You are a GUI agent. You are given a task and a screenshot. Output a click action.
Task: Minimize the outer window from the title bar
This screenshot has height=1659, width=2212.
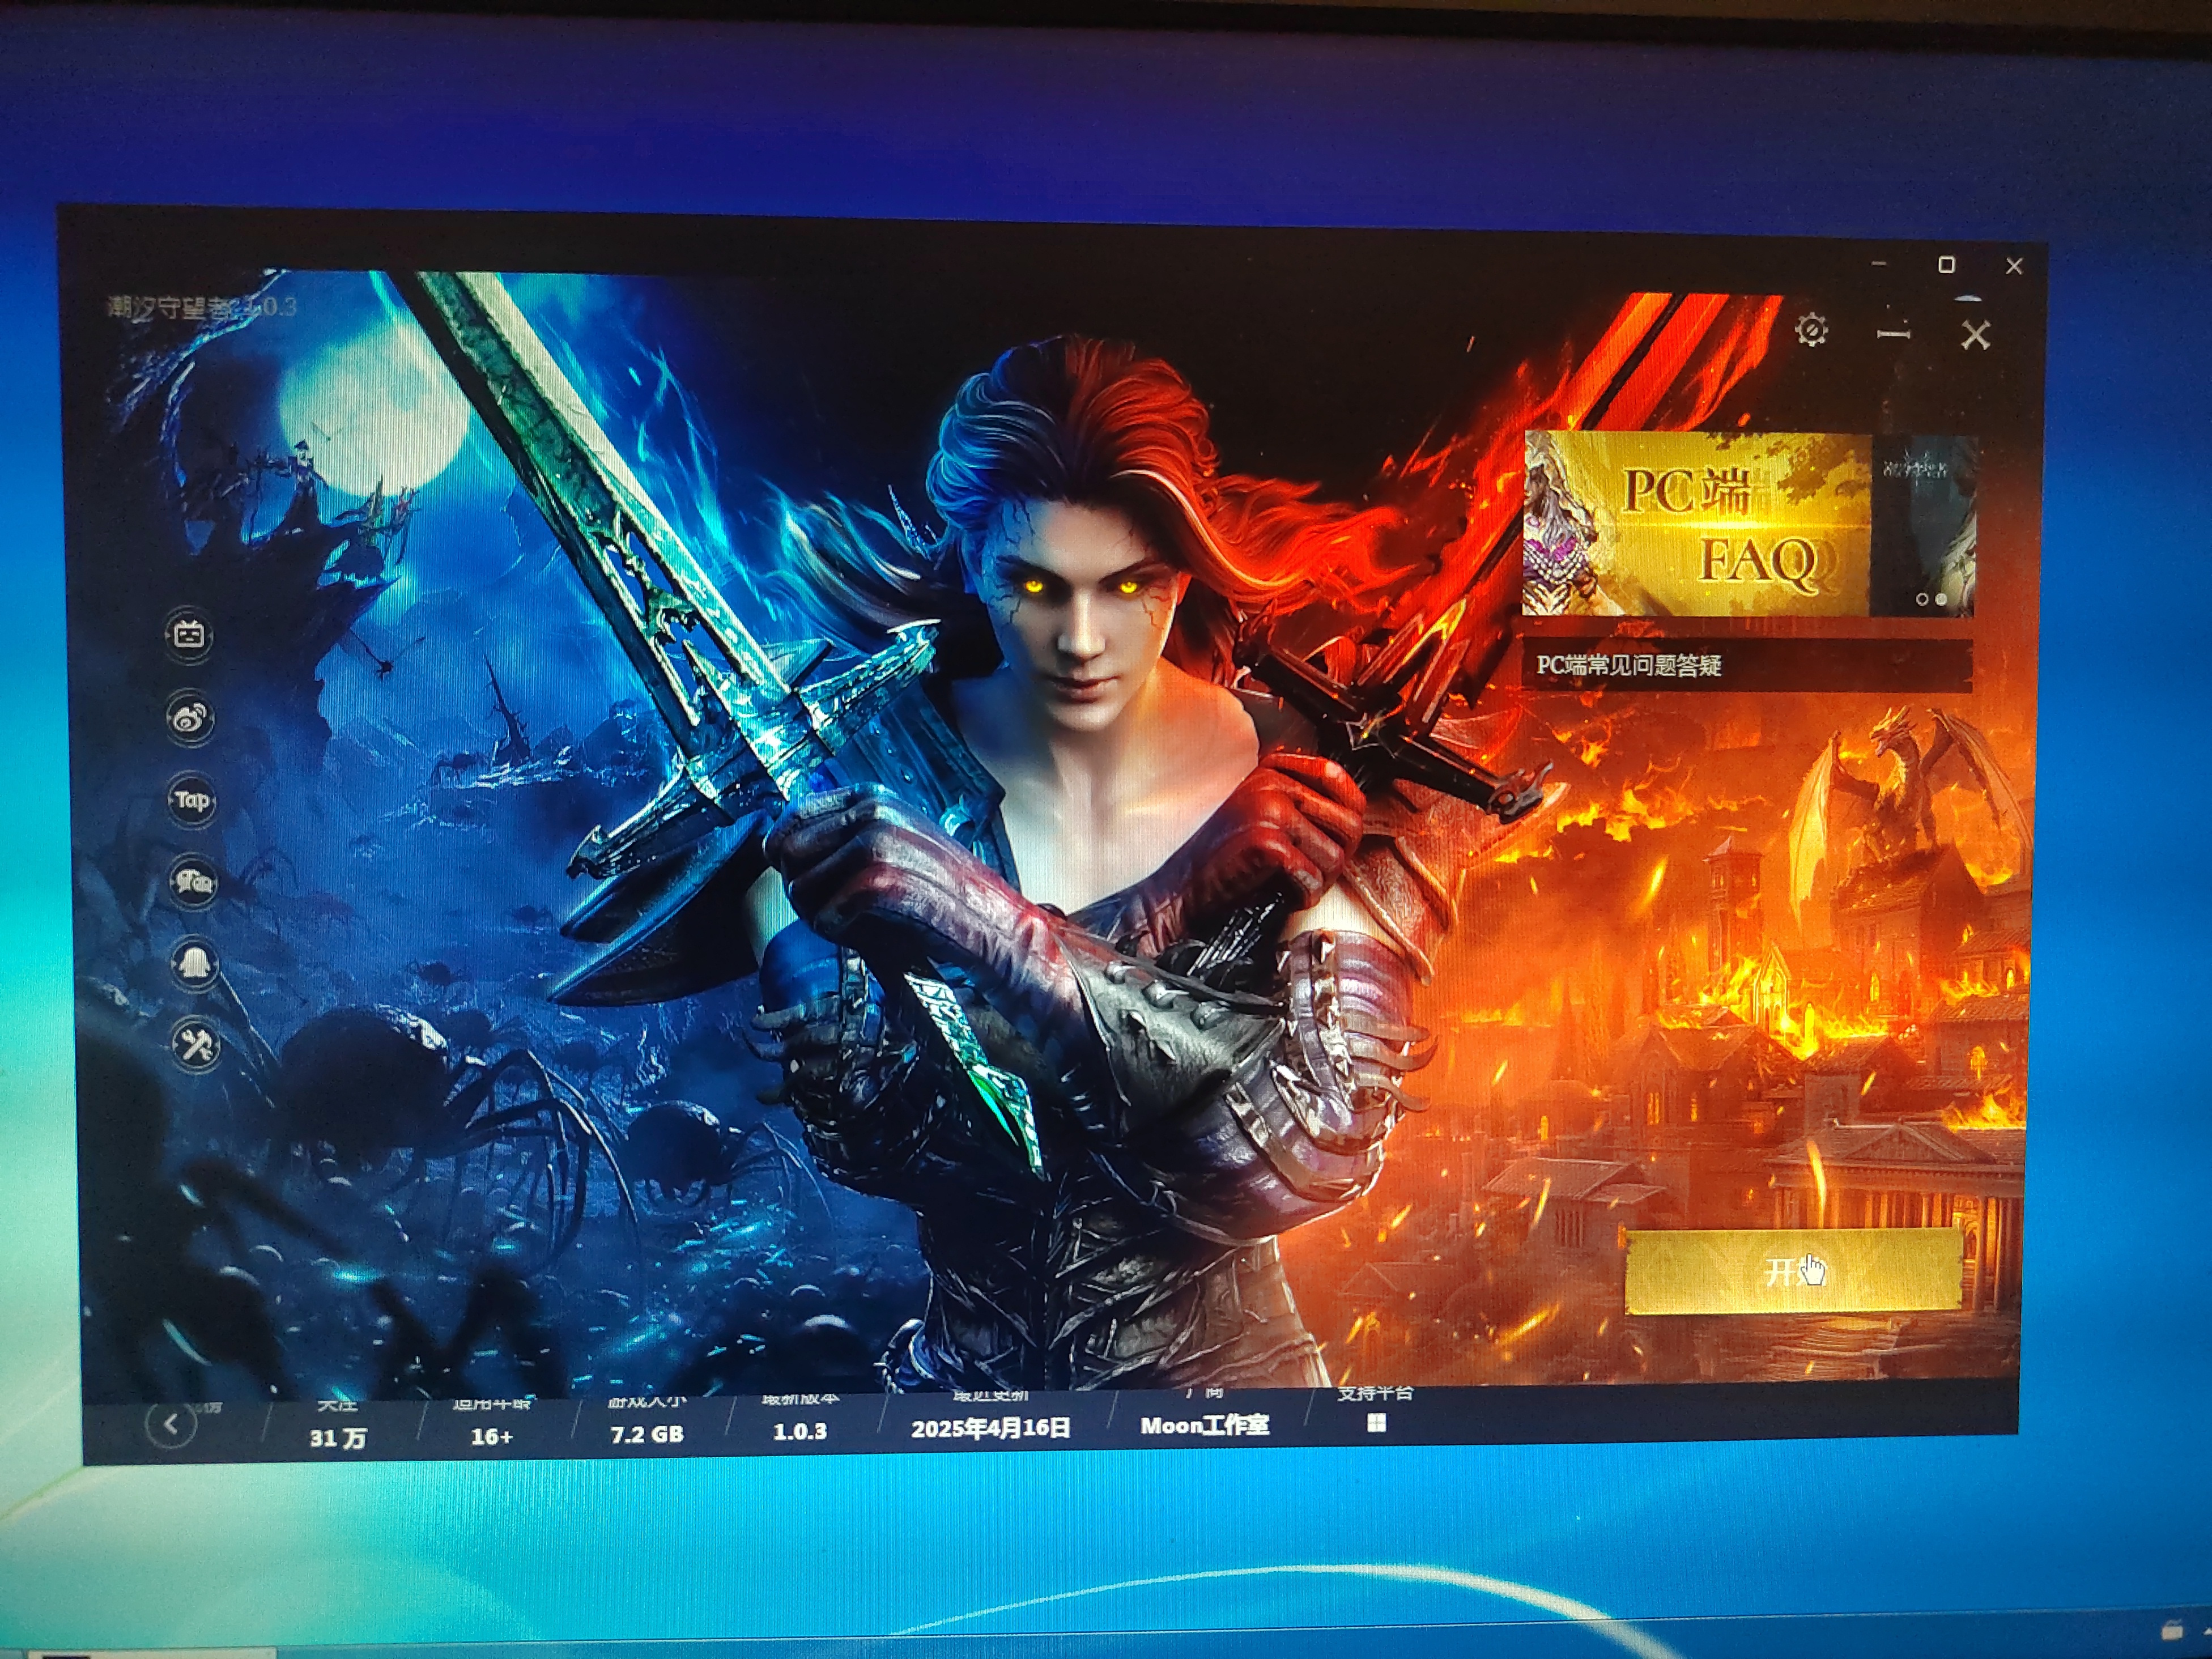coord(1879,263)
